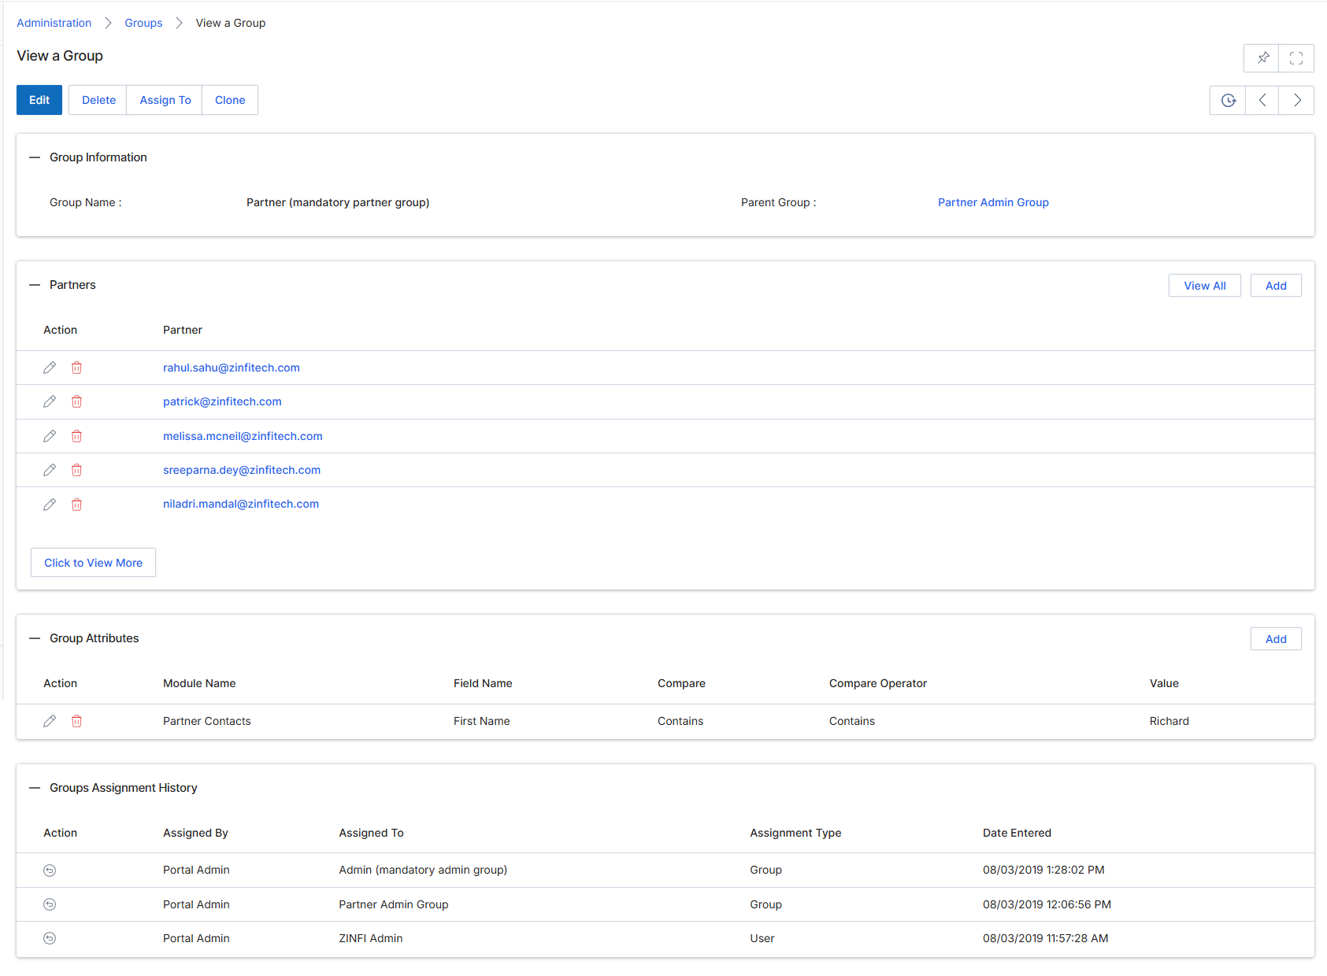Toggle fullscreen view icon
Image resolution: width=1327 pixels, height=976 pixels.
[x=1296, y=57]
